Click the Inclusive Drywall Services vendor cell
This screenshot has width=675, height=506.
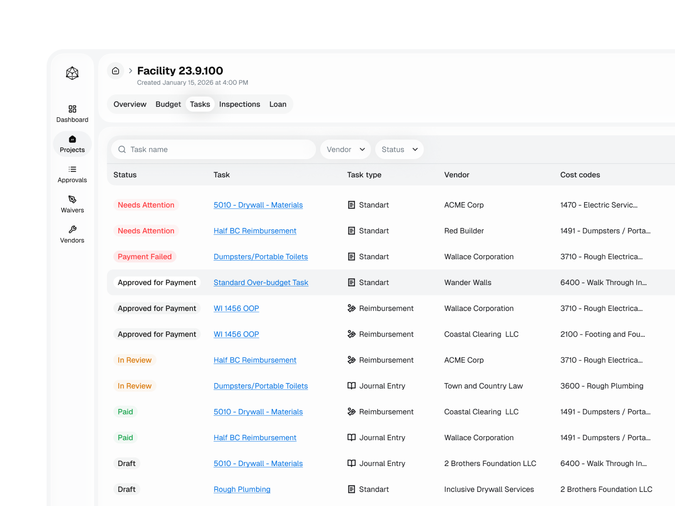489,490
